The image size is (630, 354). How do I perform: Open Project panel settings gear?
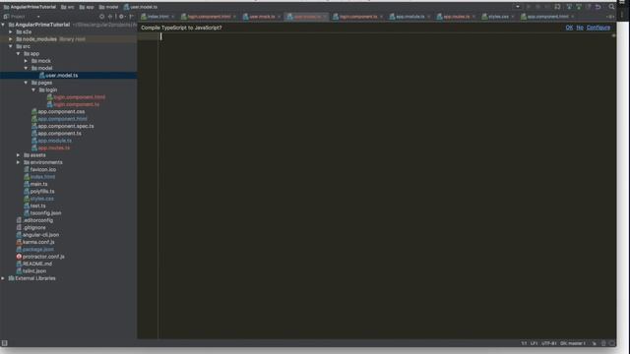click(121, 17)
